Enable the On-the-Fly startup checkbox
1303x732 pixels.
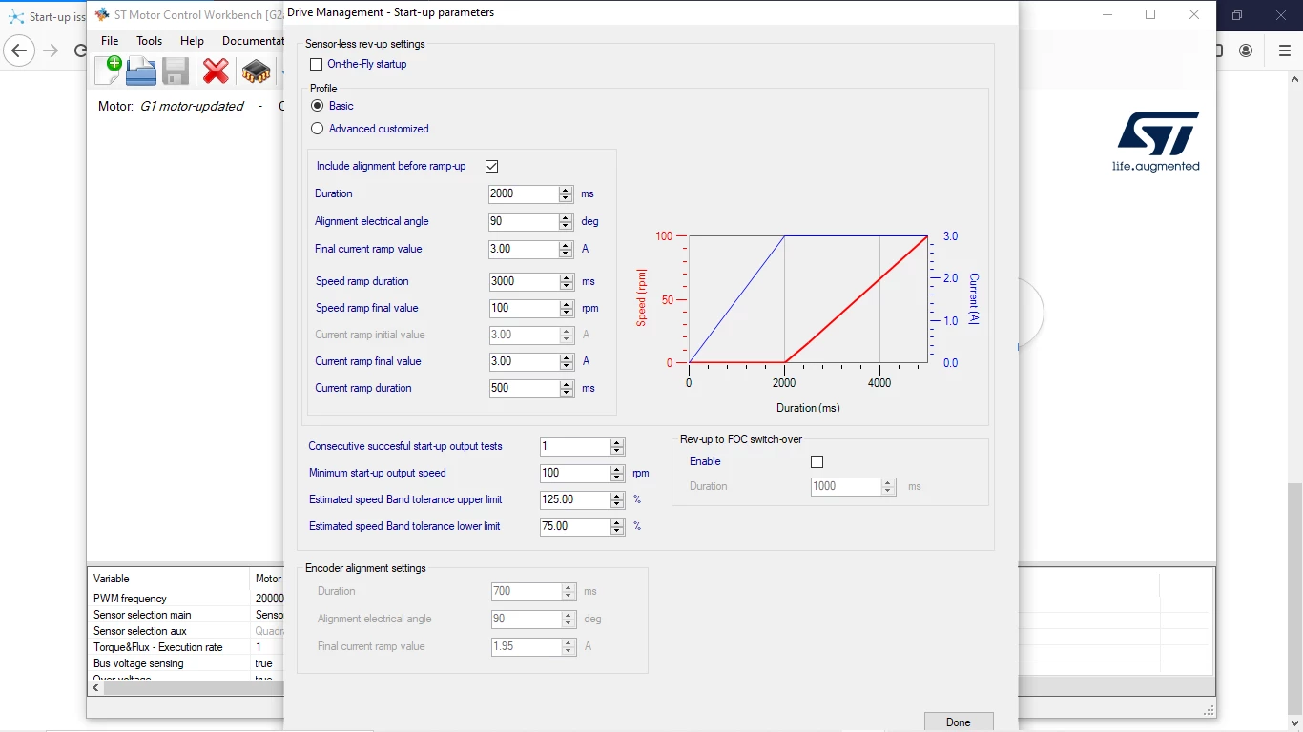[317, 65]
